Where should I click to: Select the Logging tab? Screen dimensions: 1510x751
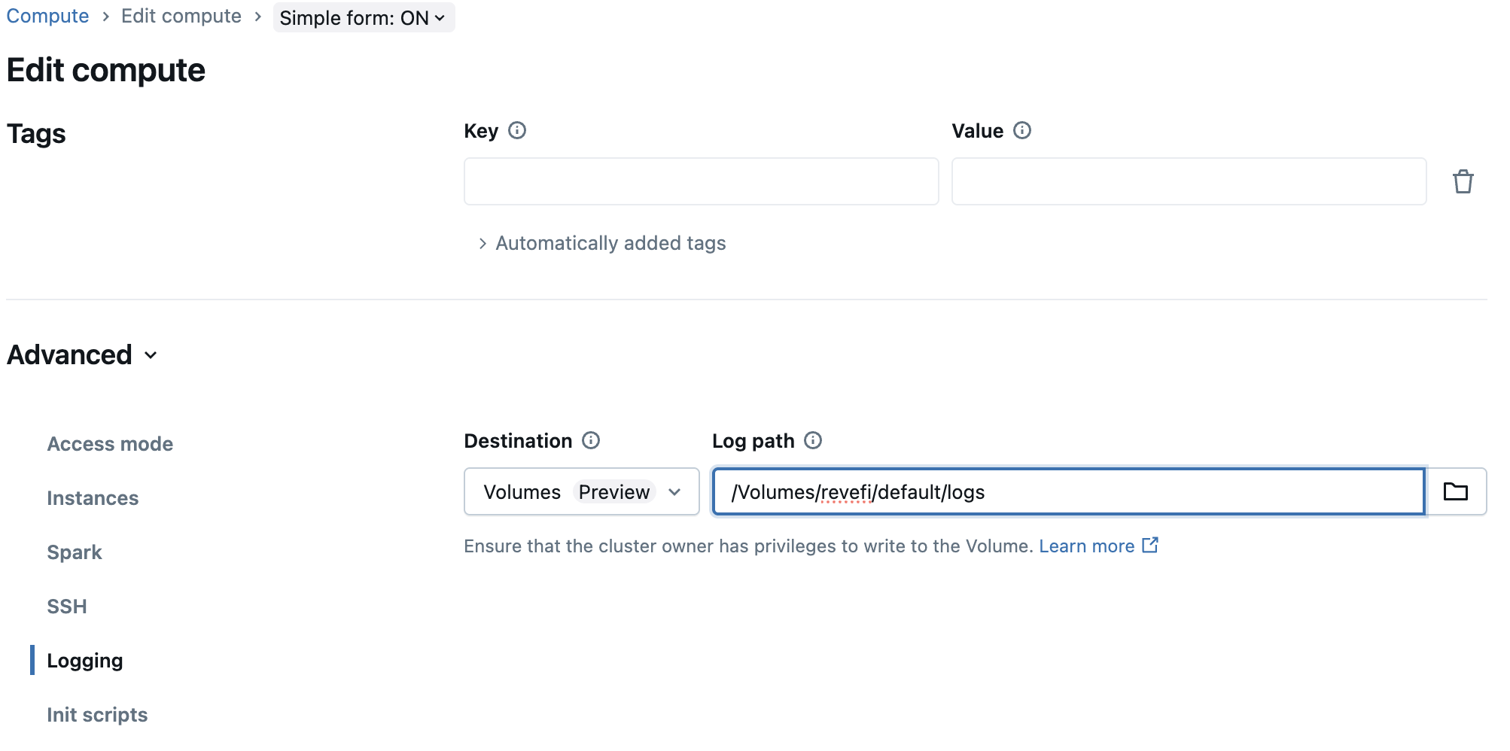tap(84, 661)
